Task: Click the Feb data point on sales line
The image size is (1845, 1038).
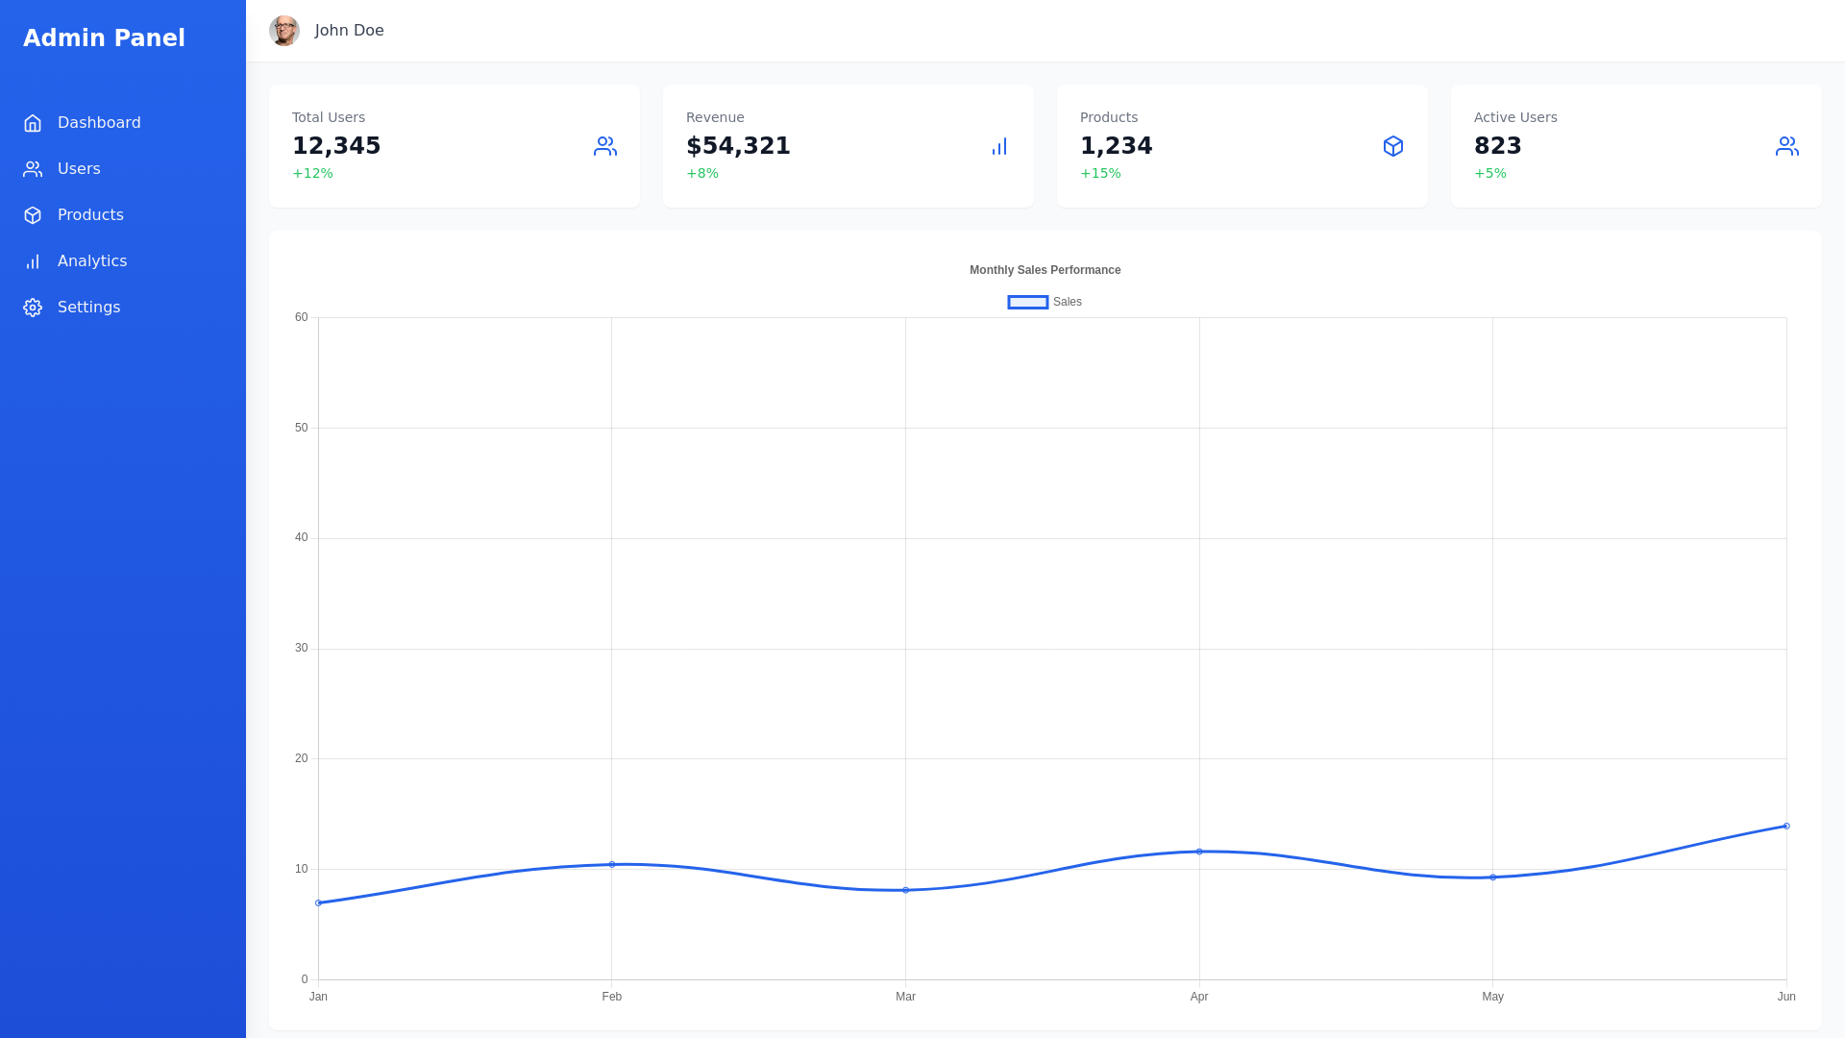Action: coord(612,864)
